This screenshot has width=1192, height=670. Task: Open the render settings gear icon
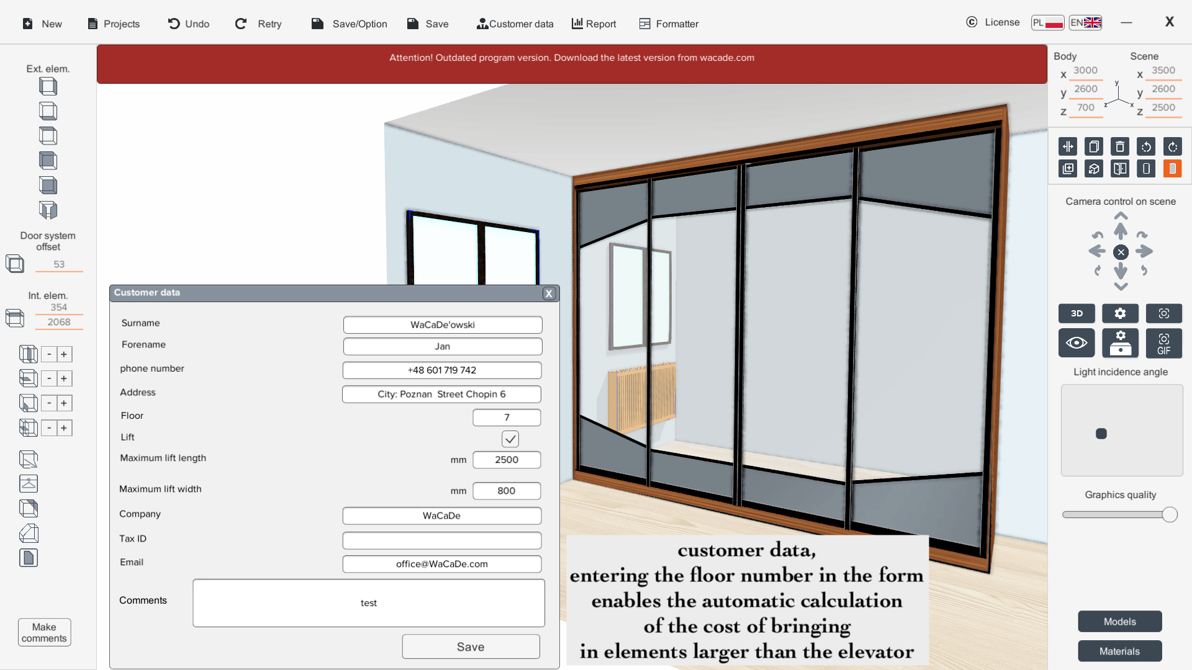pos(1120,313)
